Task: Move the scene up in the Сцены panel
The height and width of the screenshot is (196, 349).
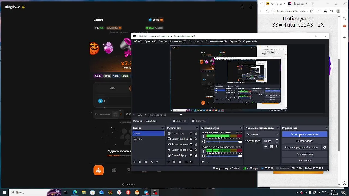Action: coord(152,162)
